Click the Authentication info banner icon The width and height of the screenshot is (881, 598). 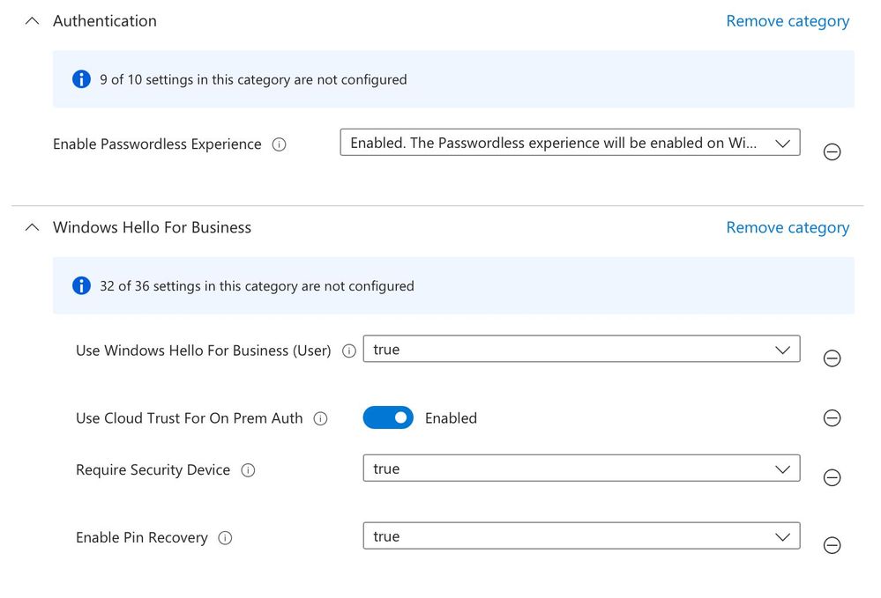tap(81, 79)
